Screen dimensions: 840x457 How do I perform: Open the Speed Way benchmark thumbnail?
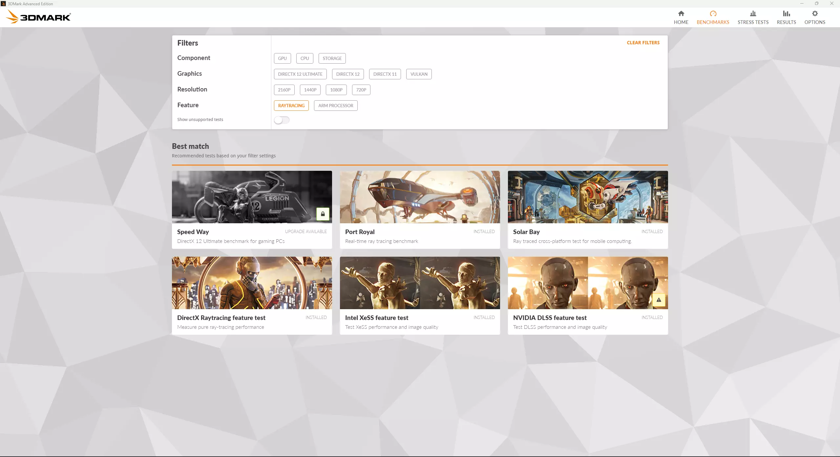[x=252, y=197]
